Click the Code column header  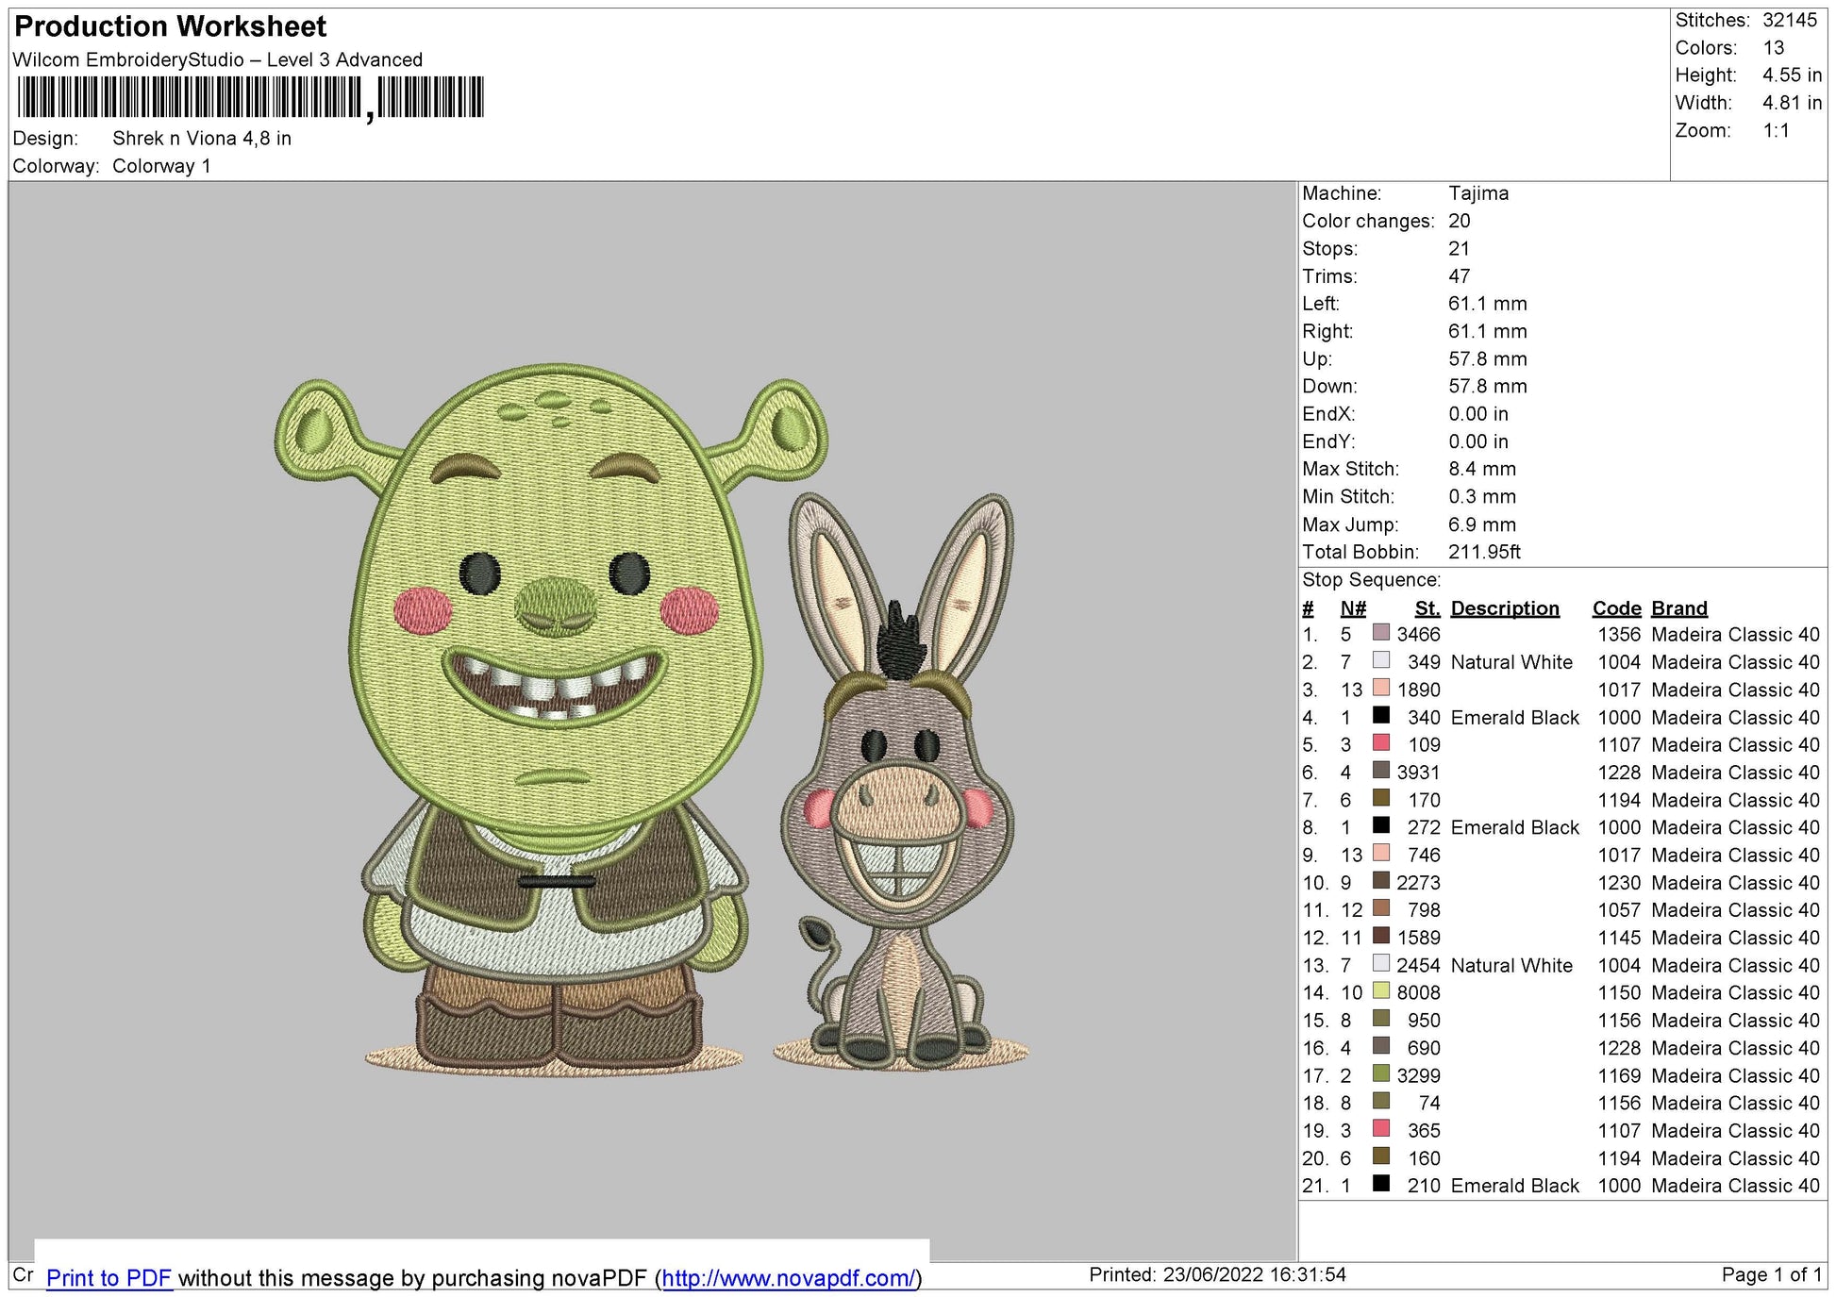(x=1617, y=608)
